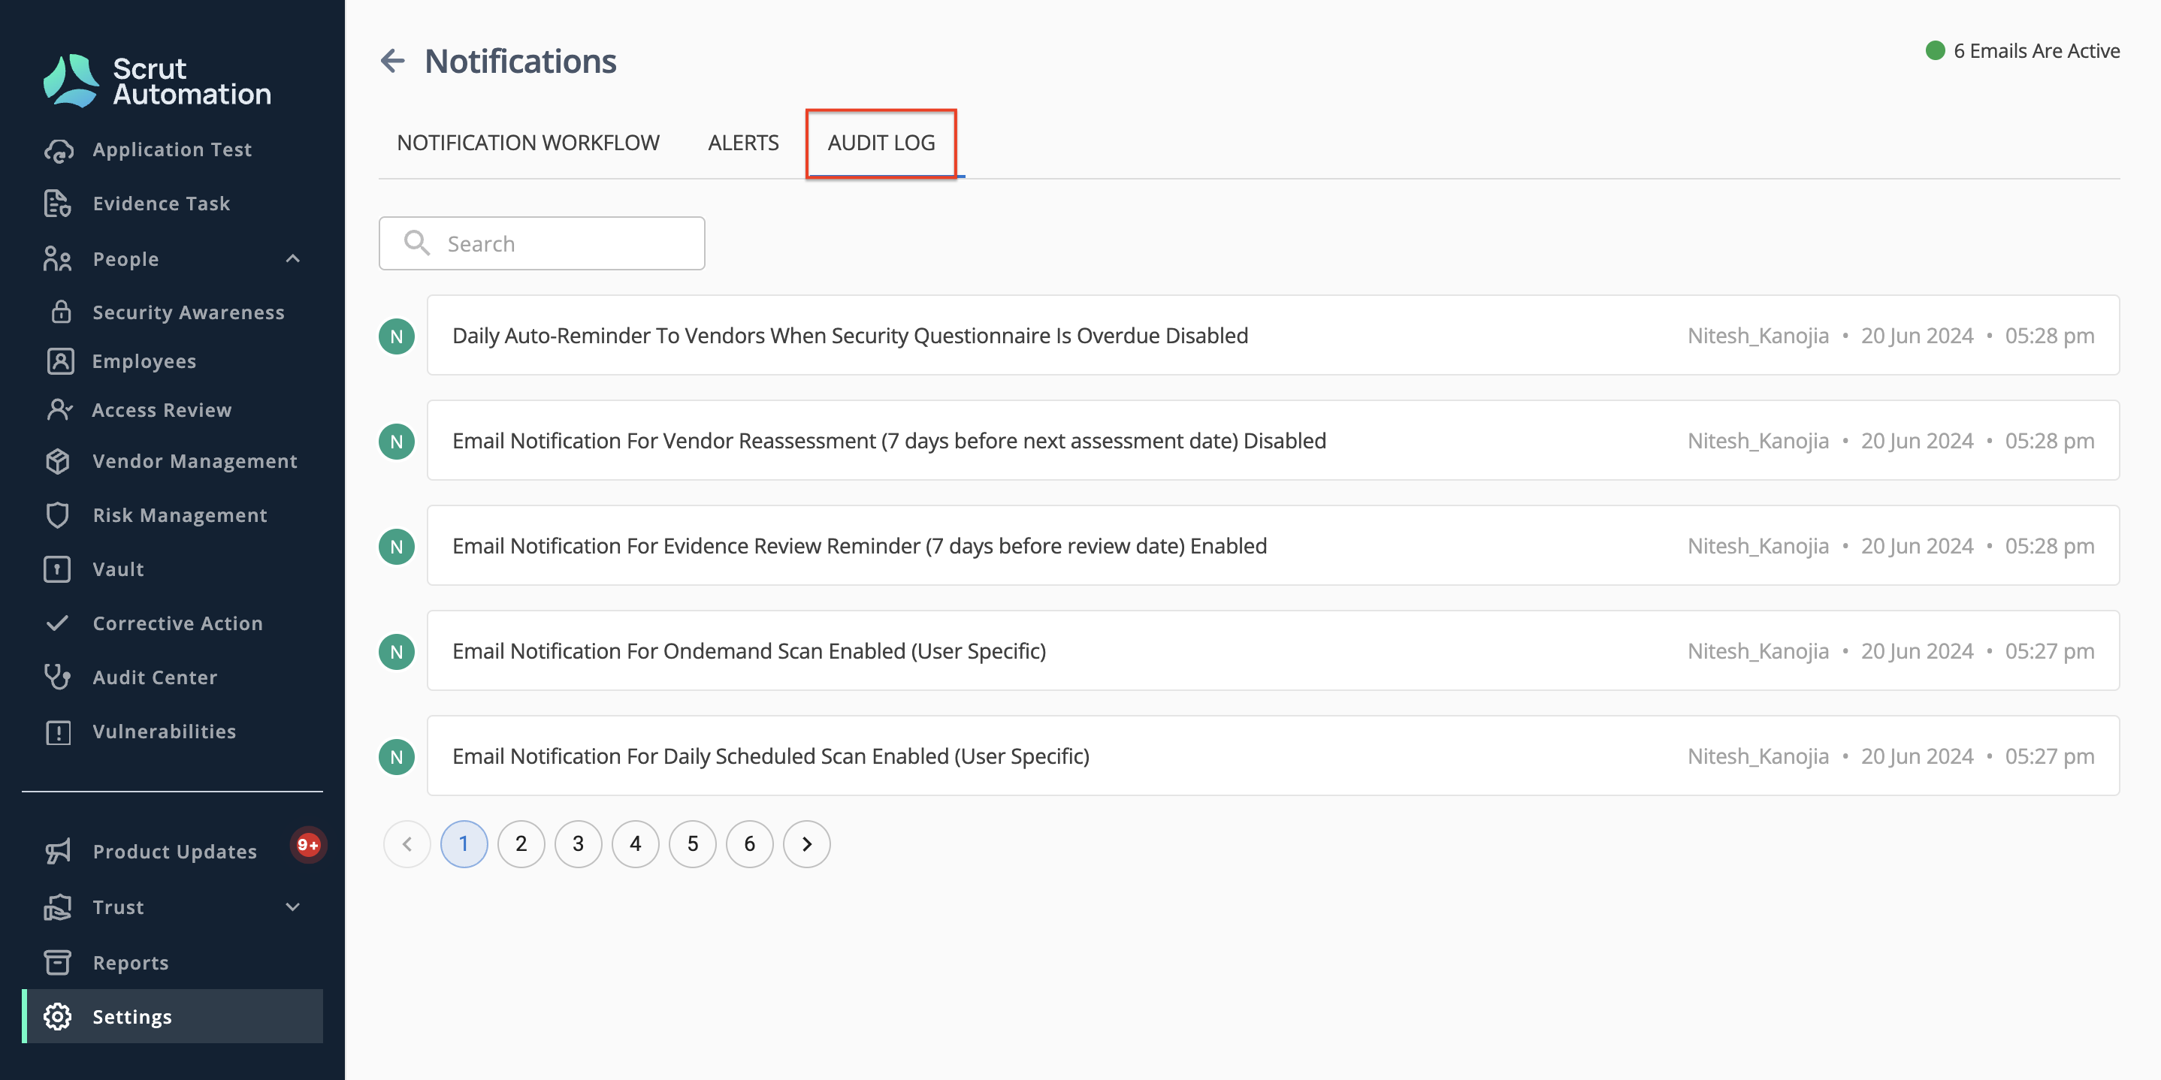Open Application Test from the sidebar icon
The width and height of the screenshot is (2161, 1080).
click(58, 150)
